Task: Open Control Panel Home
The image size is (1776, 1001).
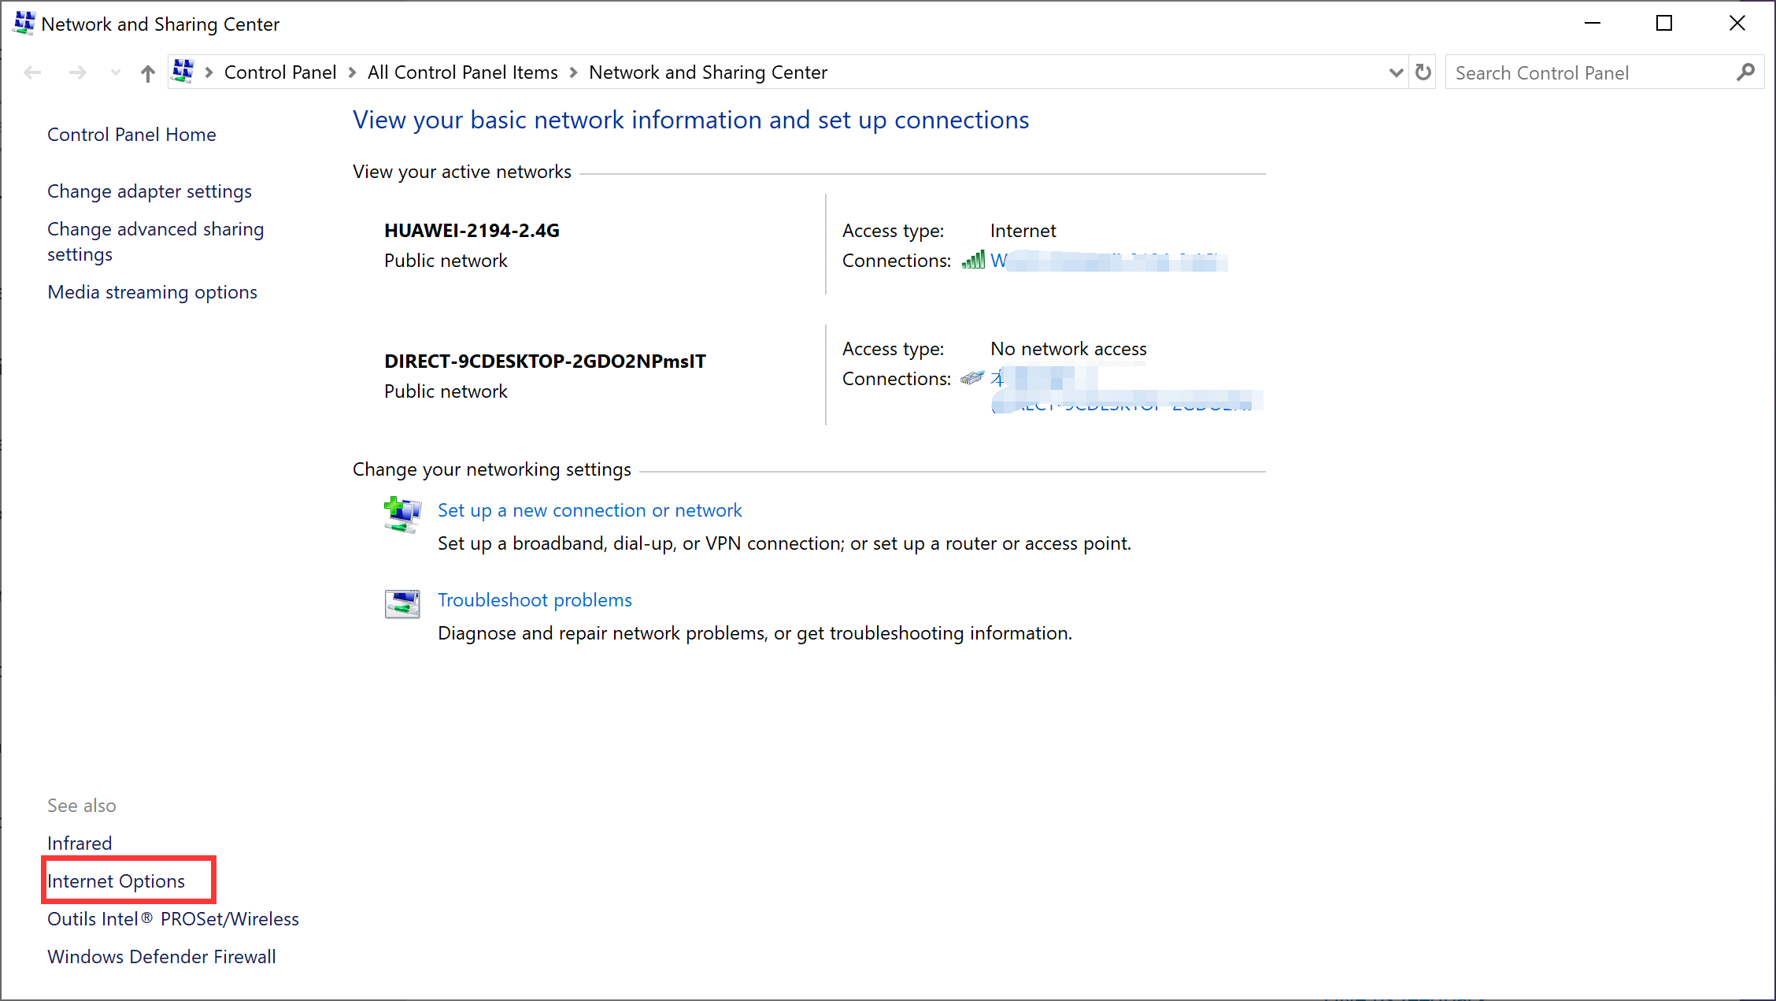Action: click(131, 135)
